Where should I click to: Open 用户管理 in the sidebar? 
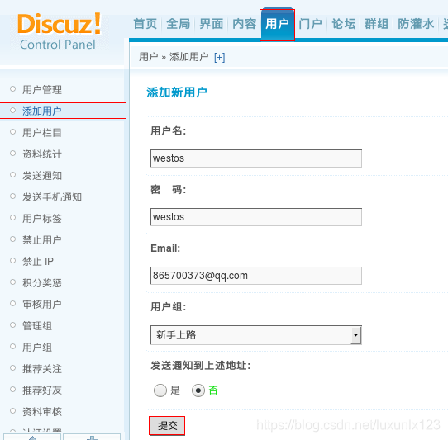pyautogui.click(x=42, y=90)
